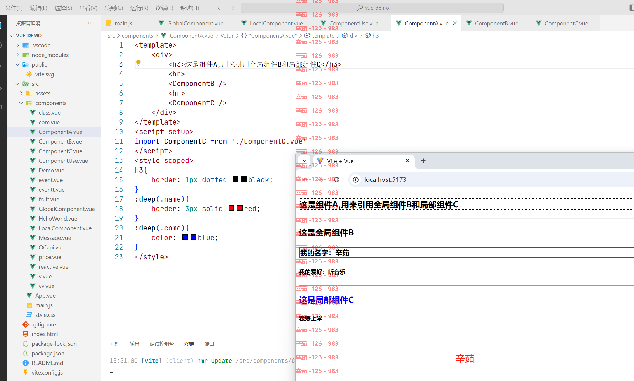
Task: Click the public folder icon
Action: 26,64
